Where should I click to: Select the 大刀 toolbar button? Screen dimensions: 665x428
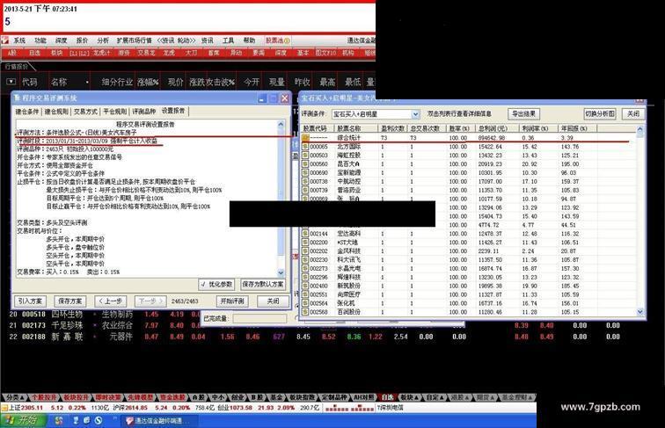[x=191, y=53]
